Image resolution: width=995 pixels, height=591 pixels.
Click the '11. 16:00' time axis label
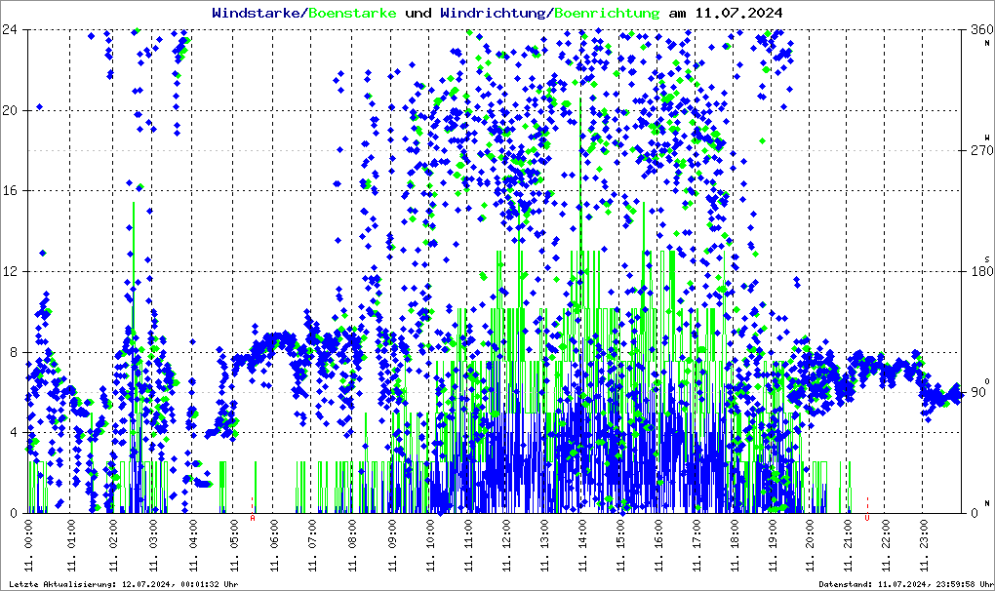pyautogui.click(x=658, y=545)
